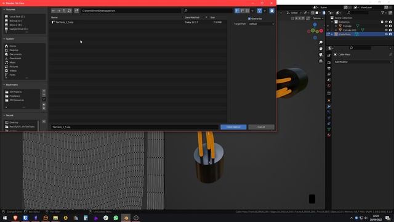This screenshot has height=222, width=394.
Task: Disable Cylinder in renders camera icon
Action: click(390, 26)
